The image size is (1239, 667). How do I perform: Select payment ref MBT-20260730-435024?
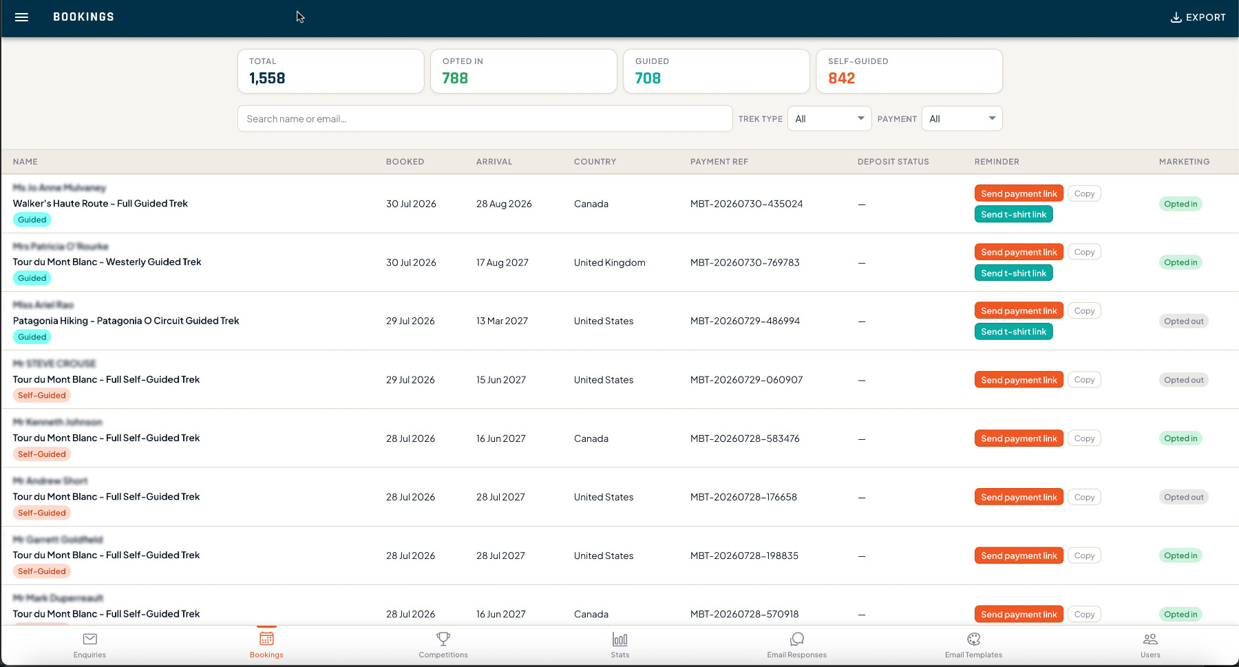[746, 204]
